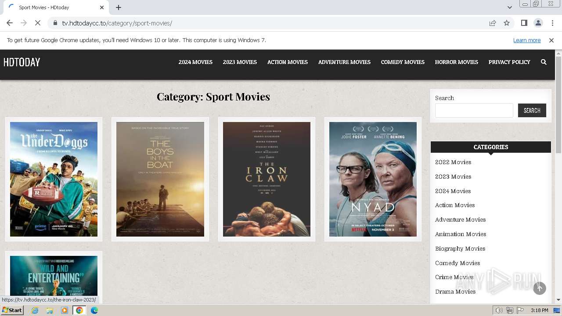Open the volume speaker tray icon
Viewport: 562px width, 316px height.
[x=499, y=310]
